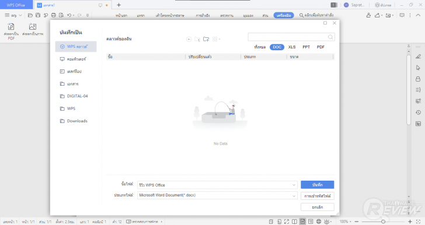This screenshot has height=225, width=425.
Task: Collapse the ribbon with chevron
Action: pos(418,15)
